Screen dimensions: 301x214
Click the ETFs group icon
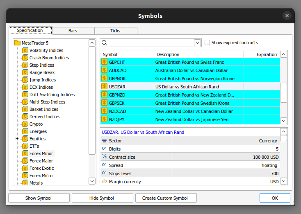pos(25,146)
